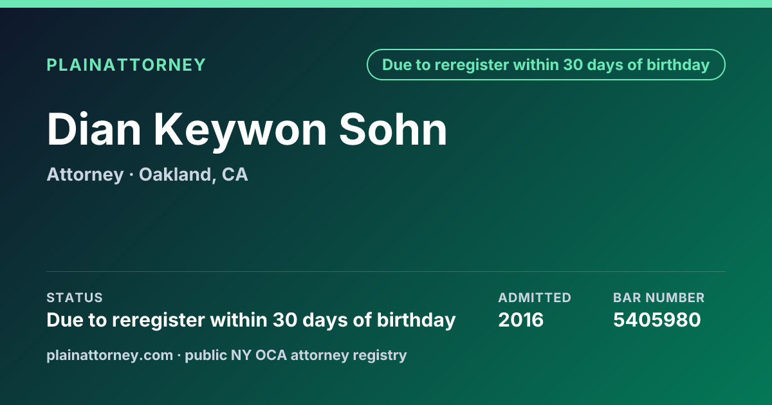
Task: Click the surname "Sohn" in the heading
Action: pos(393,129)
